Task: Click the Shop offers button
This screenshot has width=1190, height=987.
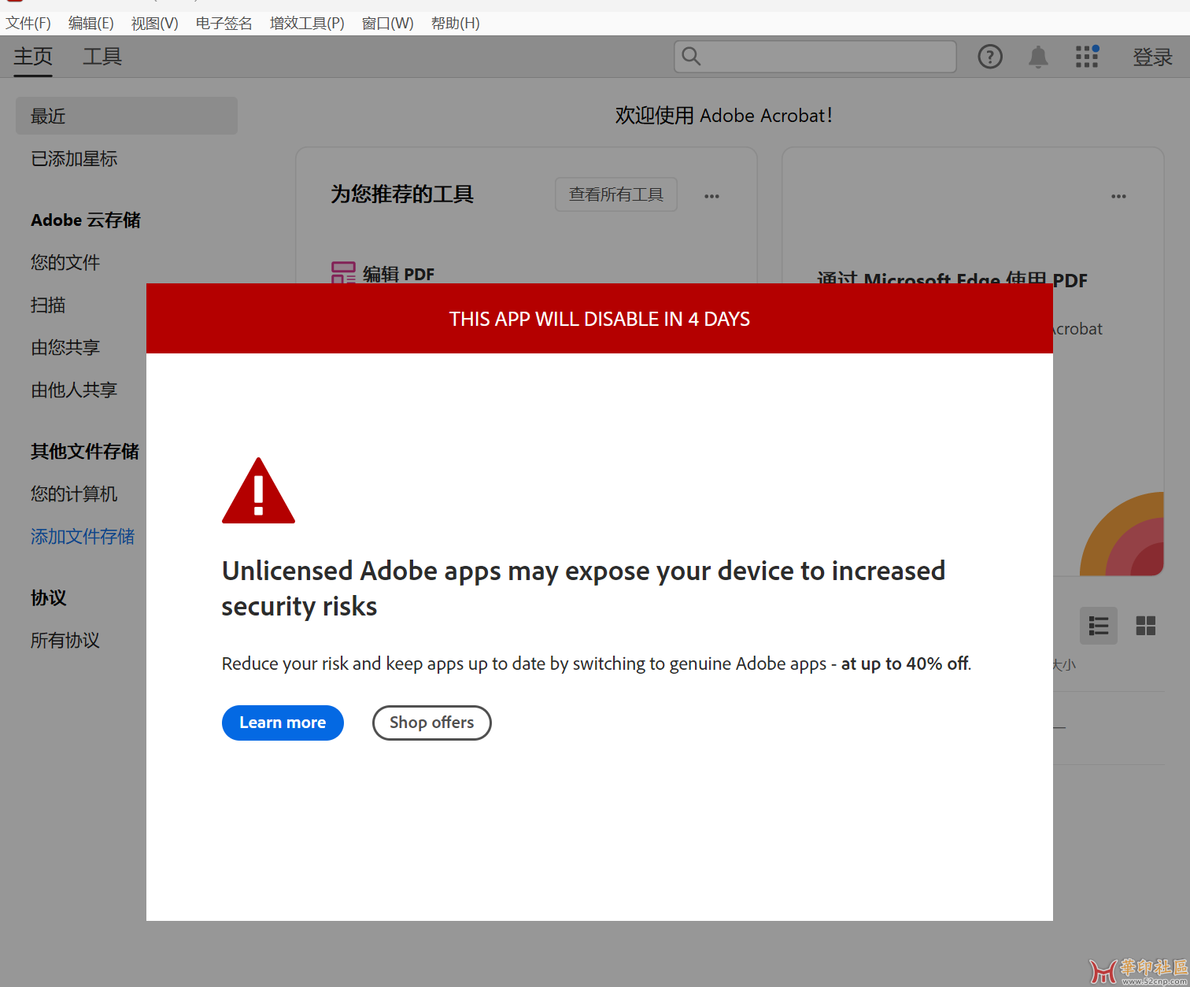Action: pos(432,723)
